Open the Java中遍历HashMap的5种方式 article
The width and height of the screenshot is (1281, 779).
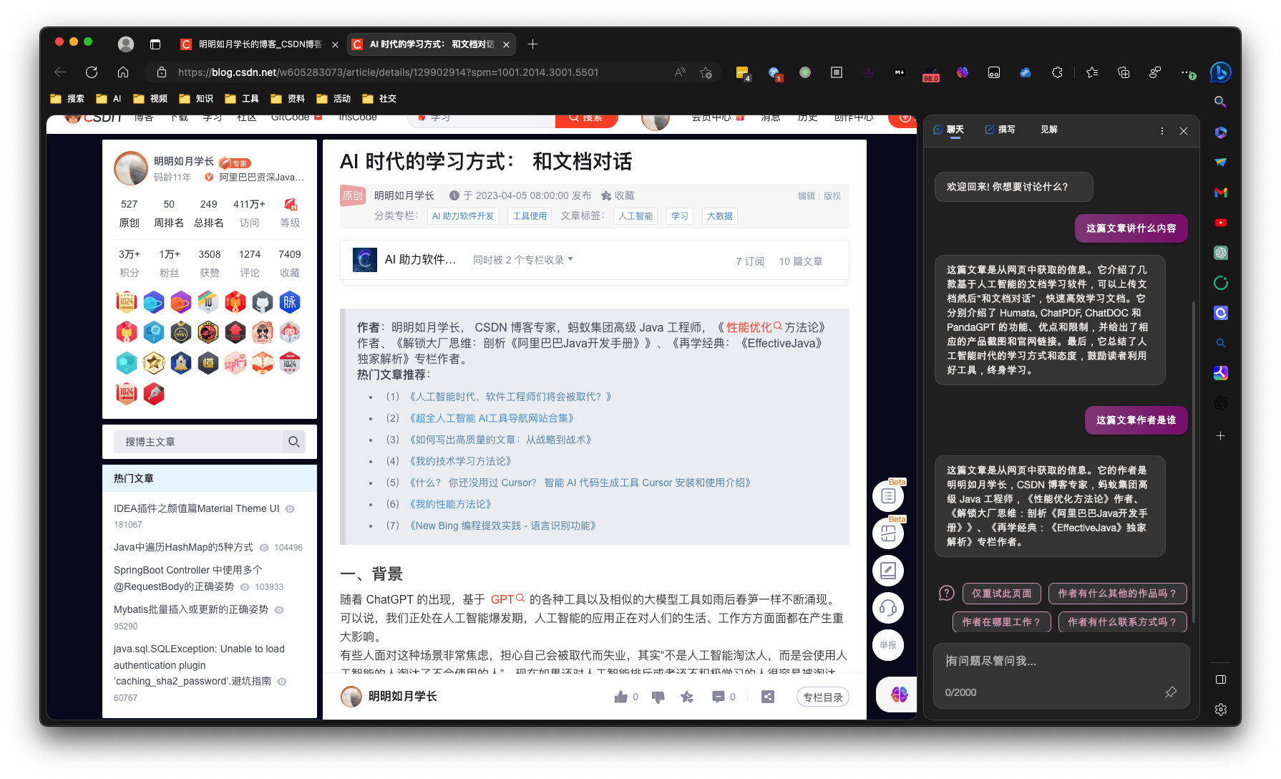[183, 547]
